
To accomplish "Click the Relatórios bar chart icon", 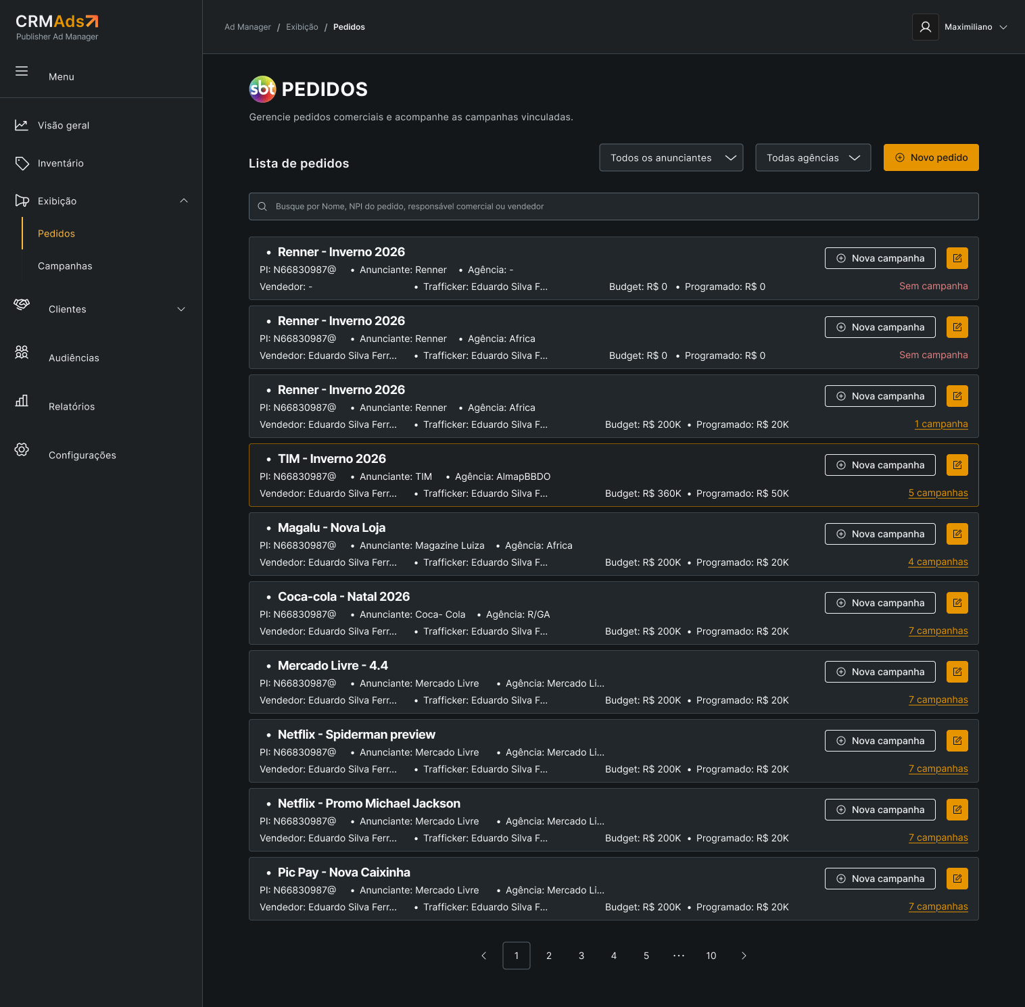I will point(22,401).
